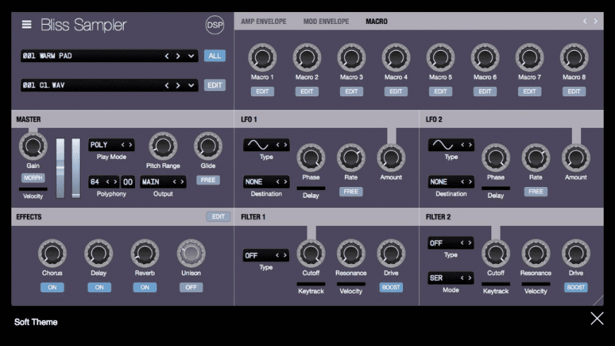The height and width of the screenshot is (346, 615).
Task: Click the DSP circle icon
Action: coord(215,25)
